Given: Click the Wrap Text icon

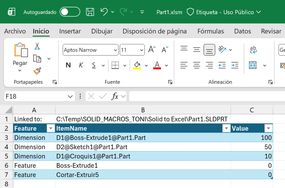Looking at the screenshot, I should [x=253, y=50].
